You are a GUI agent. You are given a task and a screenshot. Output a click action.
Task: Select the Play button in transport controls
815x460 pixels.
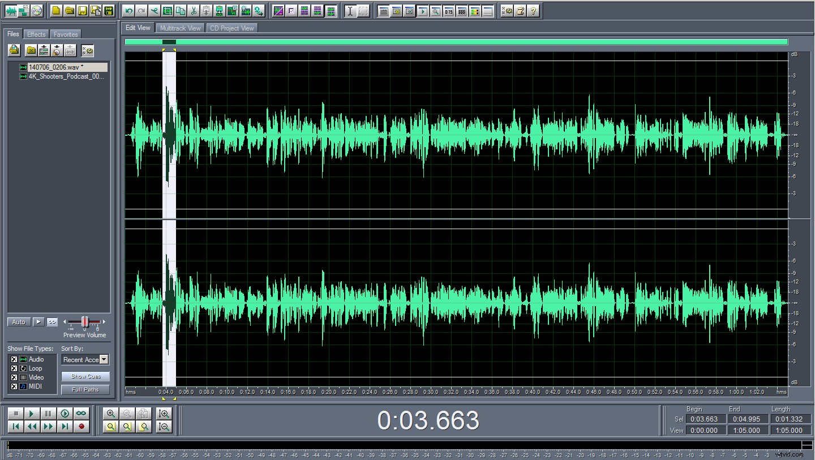(x=32, y=413)
